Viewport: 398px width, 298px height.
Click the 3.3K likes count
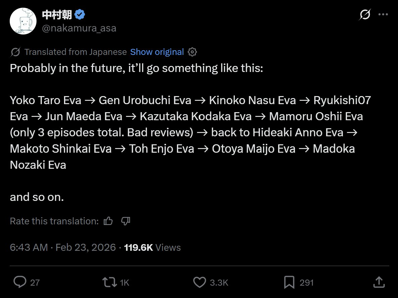[219, 283]
